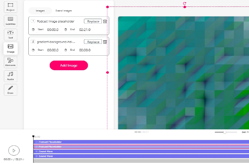Edit Start time of gradient-background-hd image
249x164 pixels.
click(x=53, y=50)
